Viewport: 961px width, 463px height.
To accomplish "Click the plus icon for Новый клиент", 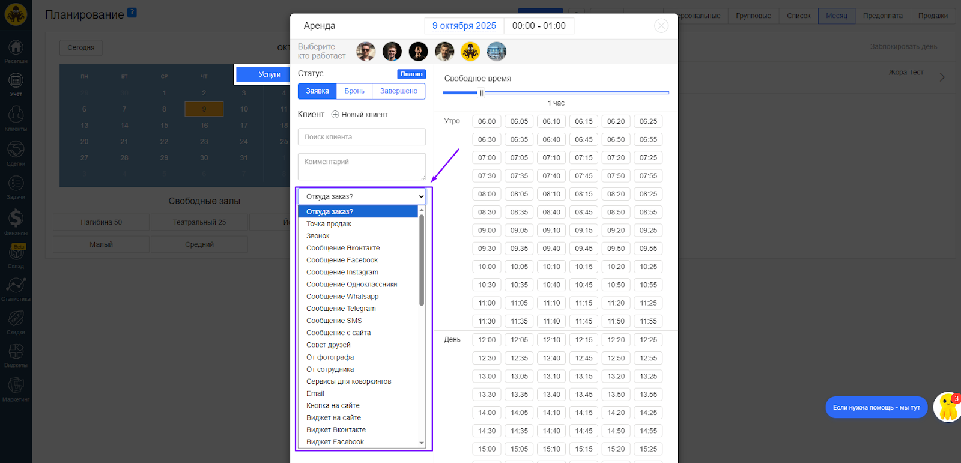I will click(335, 115).
